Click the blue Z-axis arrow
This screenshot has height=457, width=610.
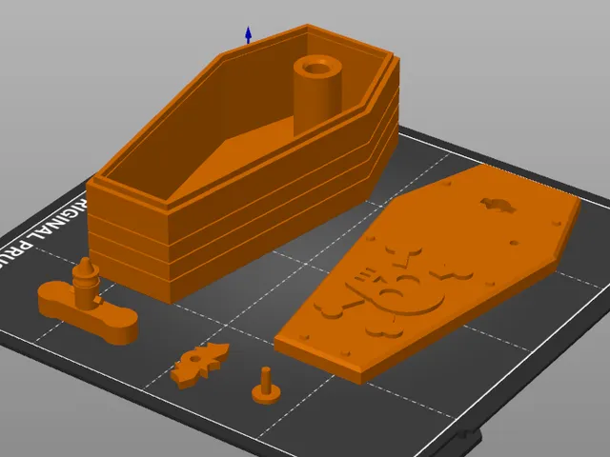click(x=248, y=35)
